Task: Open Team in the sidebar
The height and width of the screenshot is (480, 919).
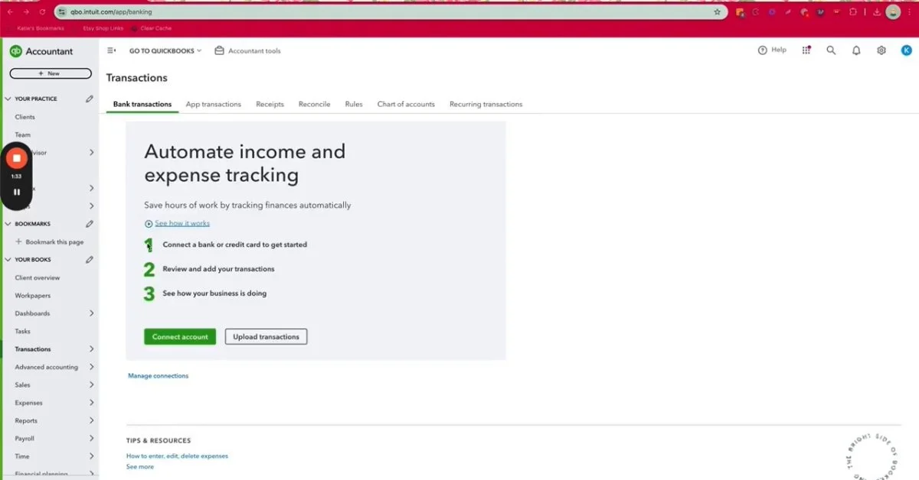Action: pyautogui.click(x=23, y=135)
